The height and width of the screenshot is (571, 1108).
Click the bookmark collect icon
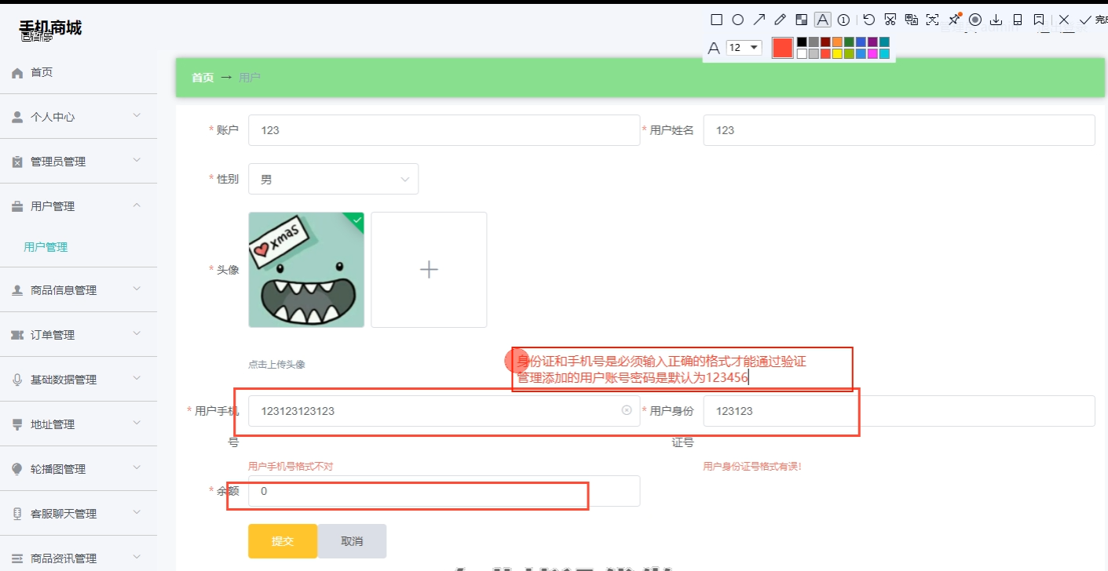click(1038, 20)
